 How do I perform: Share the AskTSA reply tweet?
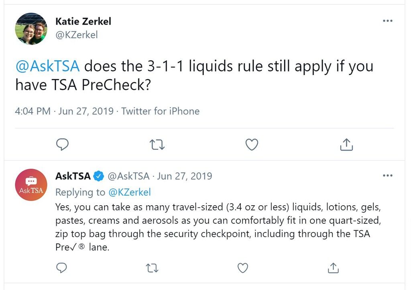click(333, 268)
